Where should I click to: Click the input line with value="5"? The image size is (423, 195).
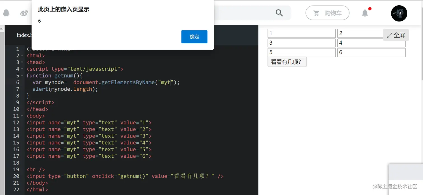tap(89, 149)
